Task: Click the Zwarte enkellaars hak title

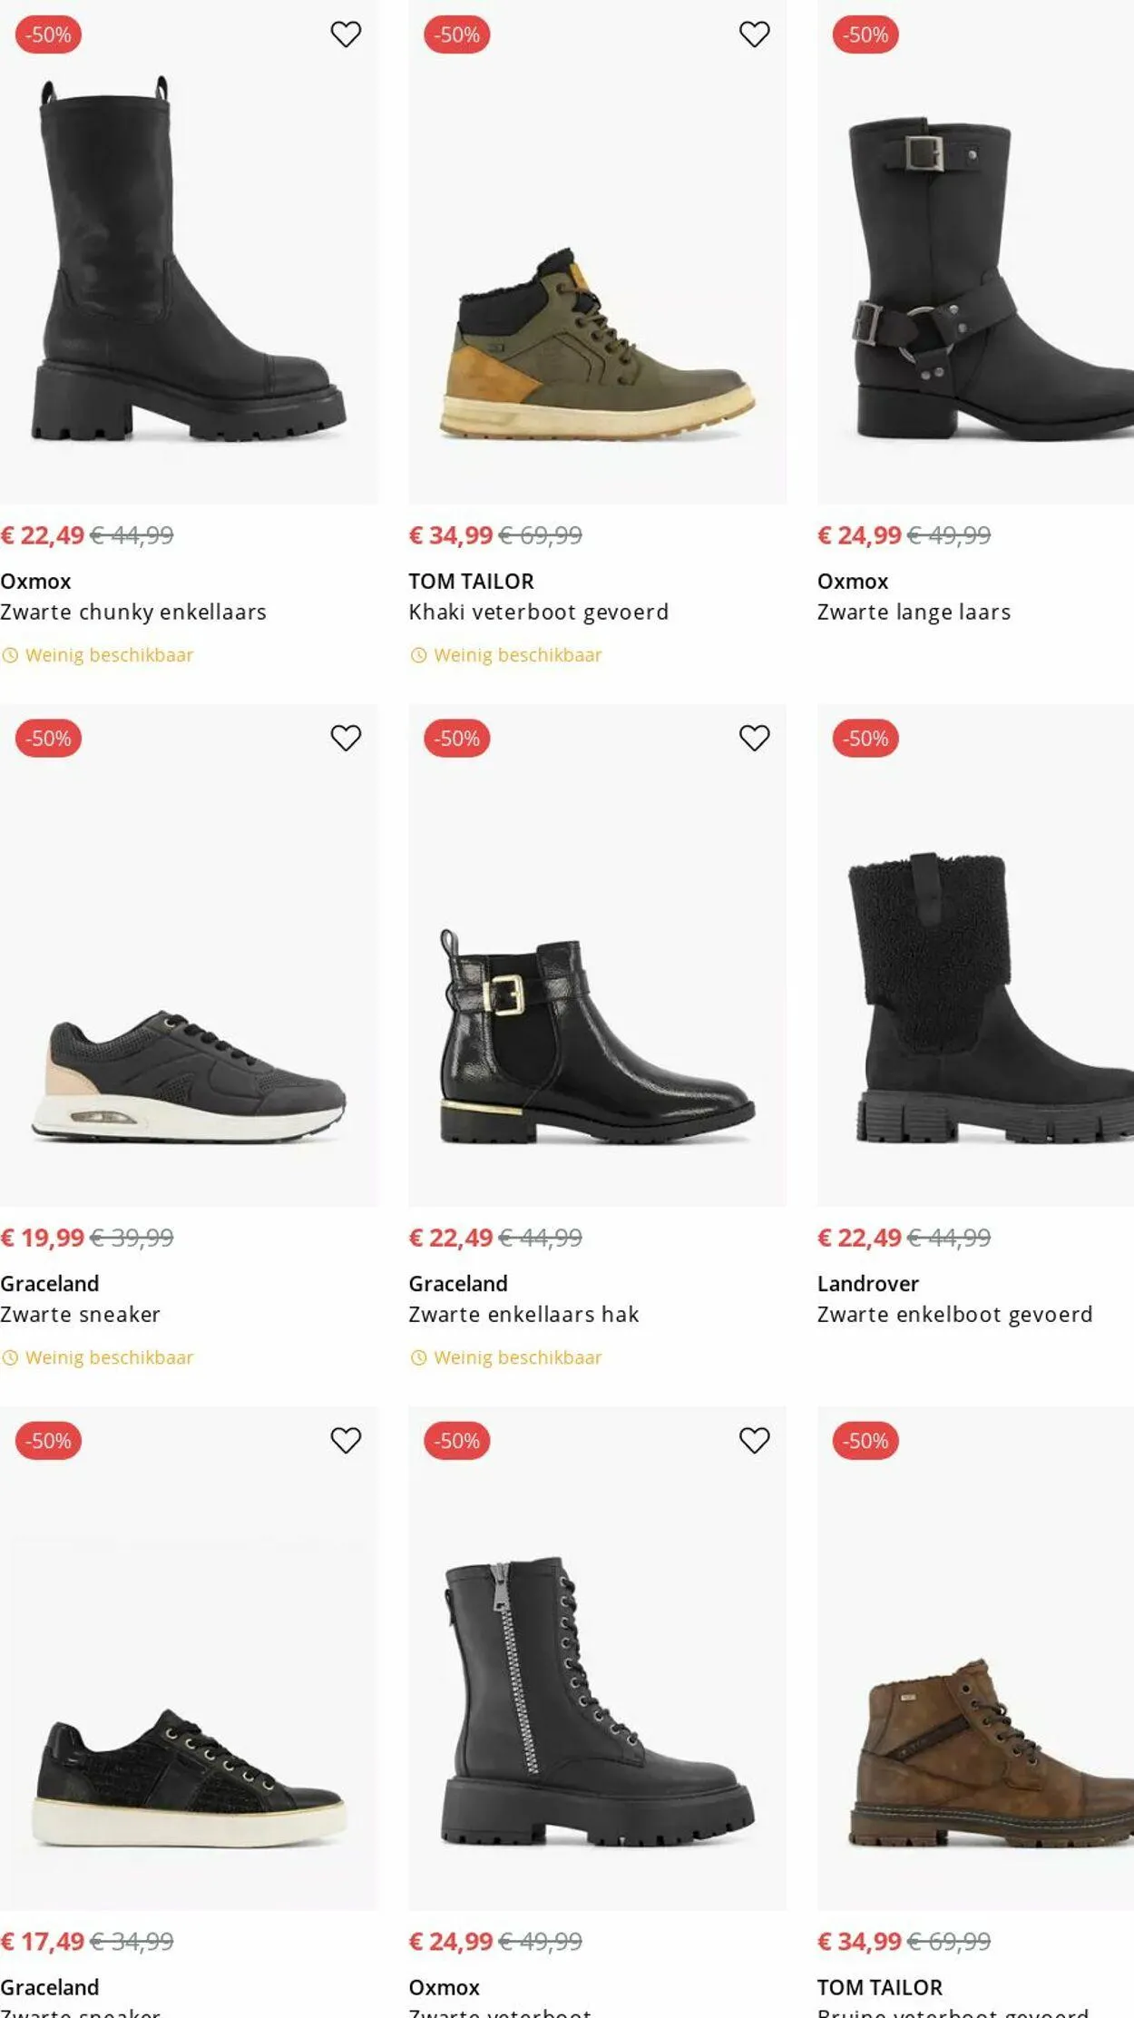Action: coord(523,1315)
